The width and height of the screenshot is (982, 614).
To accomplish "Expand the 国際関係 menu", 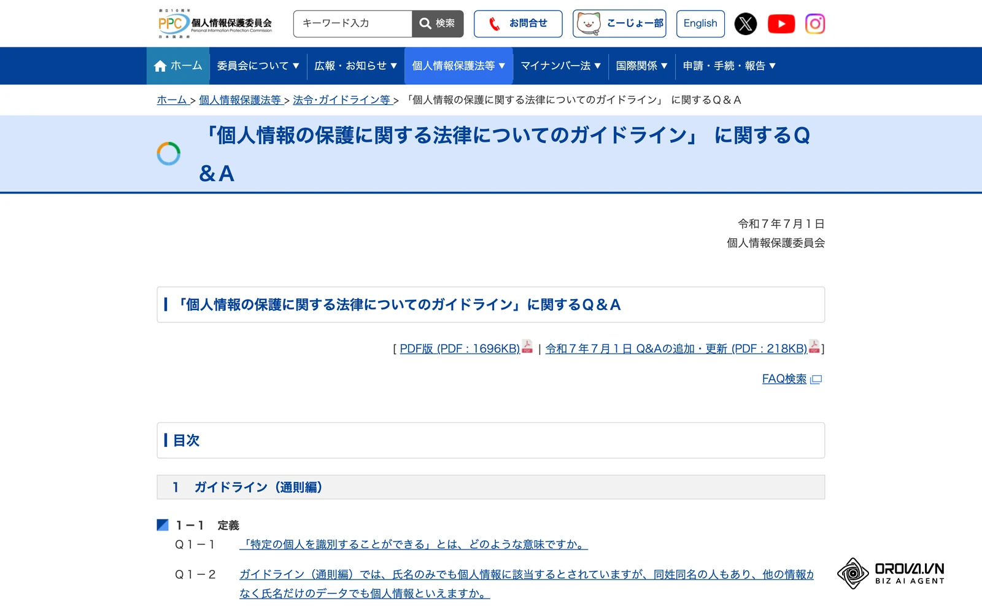I will 641,66.
